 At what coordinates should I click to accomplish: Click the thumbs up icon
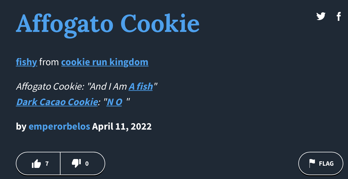[x=36, y=163]
